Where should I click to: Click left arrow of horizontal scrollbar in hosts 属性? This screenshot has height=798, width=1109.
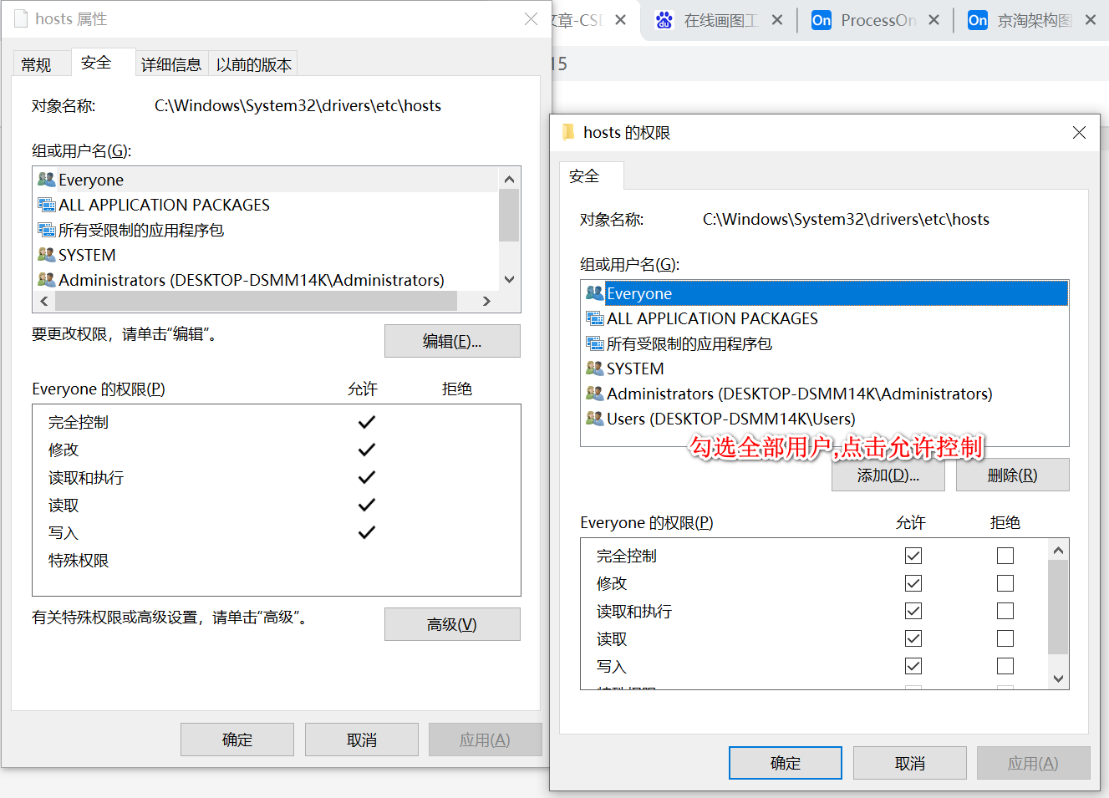click(x=44, y=301)
